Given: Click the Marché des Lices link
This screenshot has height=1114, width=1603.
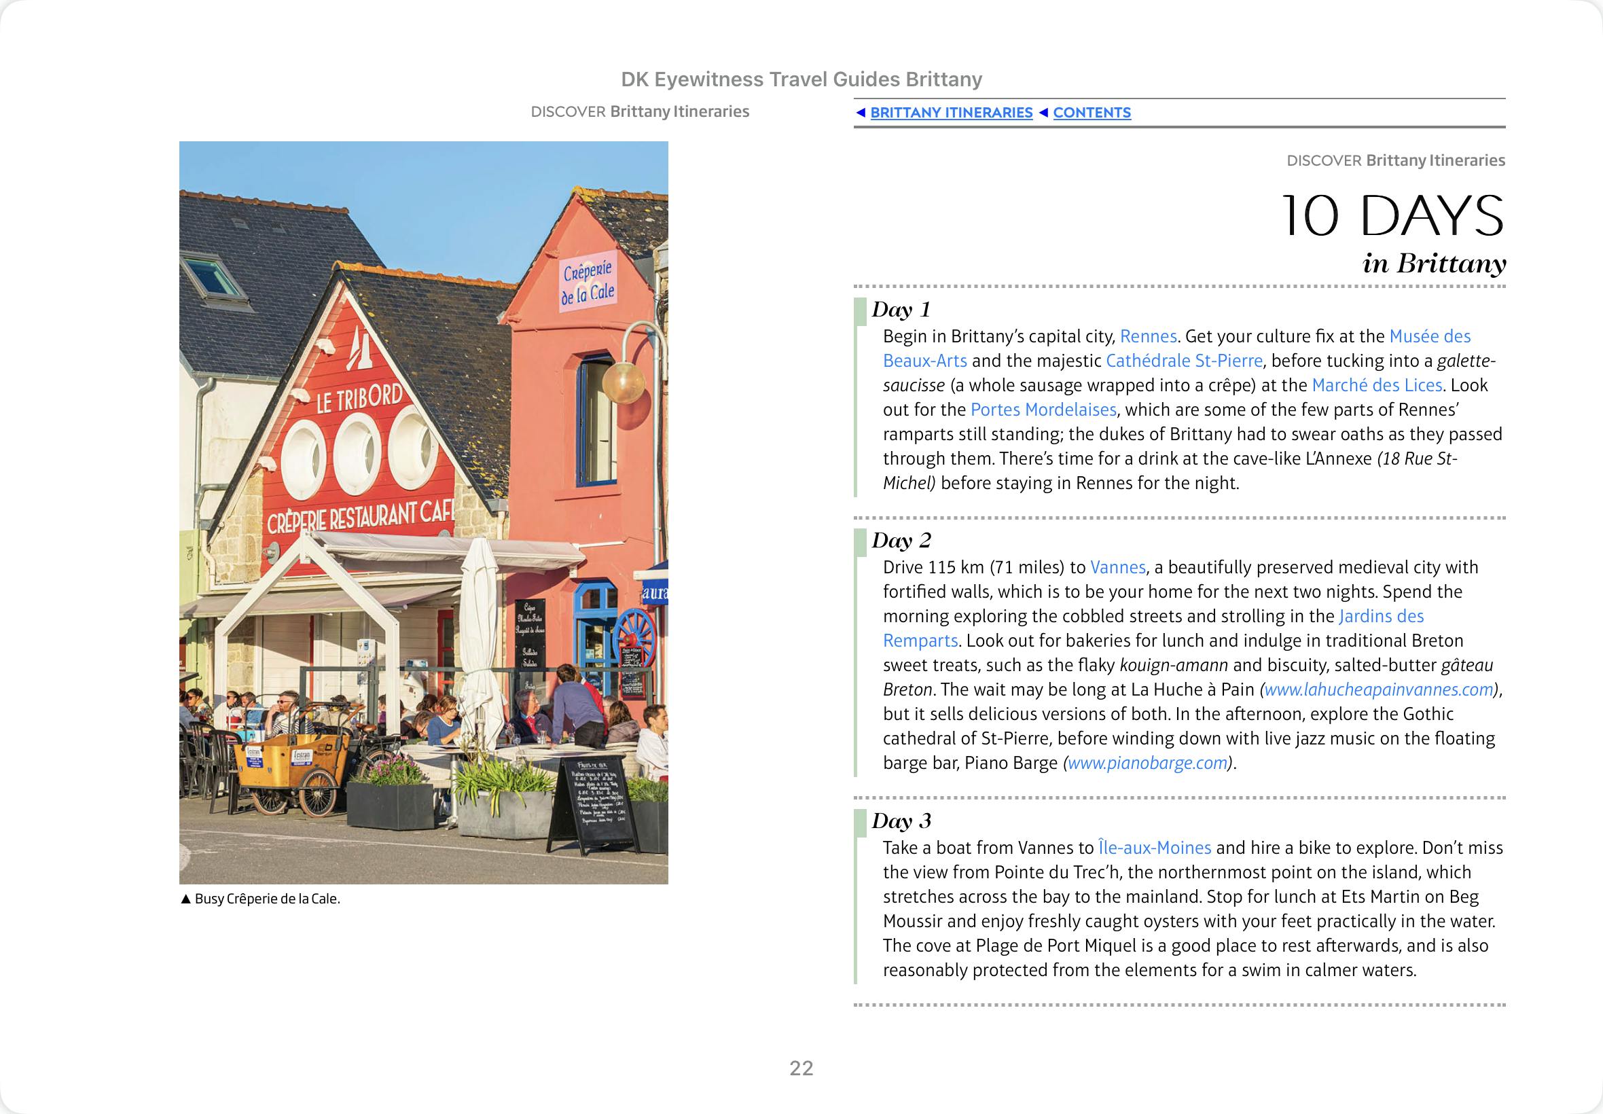Looking at the screenshot, I should [1376, 385].
